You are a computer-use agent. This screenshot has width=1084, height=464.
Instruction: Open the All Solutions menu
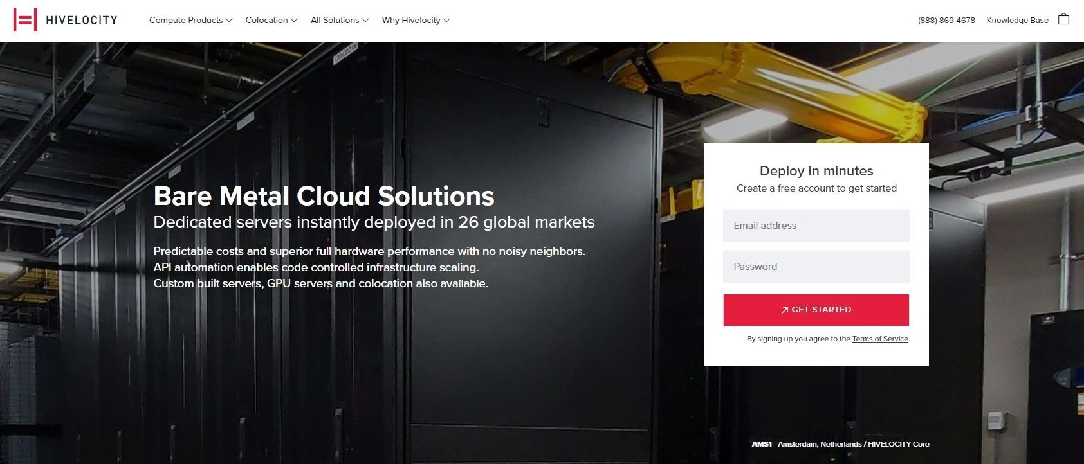pyautogui.click(x=340, y=20)
